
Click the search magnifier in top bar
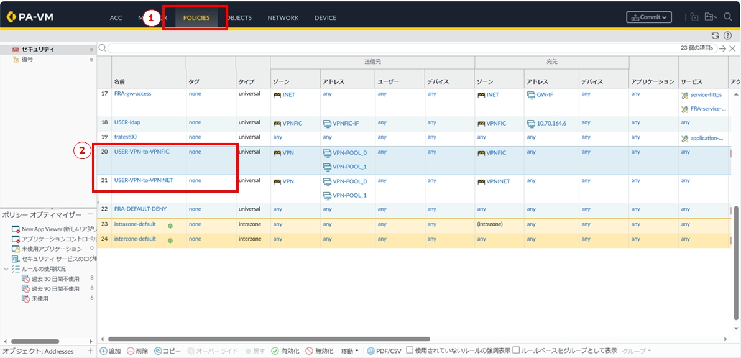point(728,17)
